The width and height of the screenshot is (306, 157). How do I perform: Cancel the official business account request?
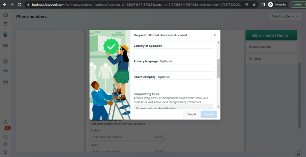191,114
